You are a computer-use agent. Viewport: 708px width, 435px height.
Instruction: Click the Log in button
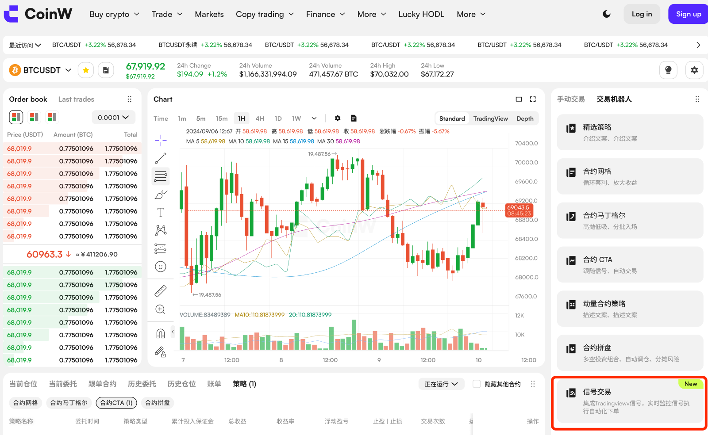click(642, 14)
